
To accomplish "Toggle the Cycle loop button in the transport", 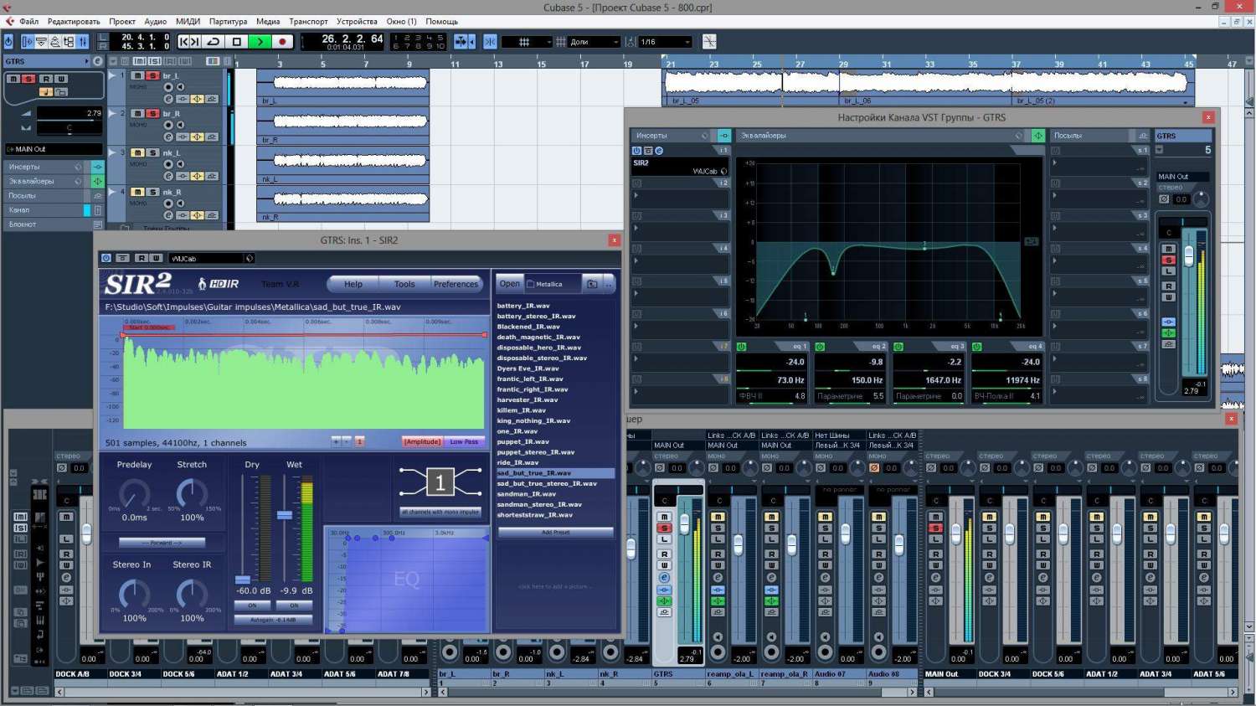I will (x=214, y=41).
